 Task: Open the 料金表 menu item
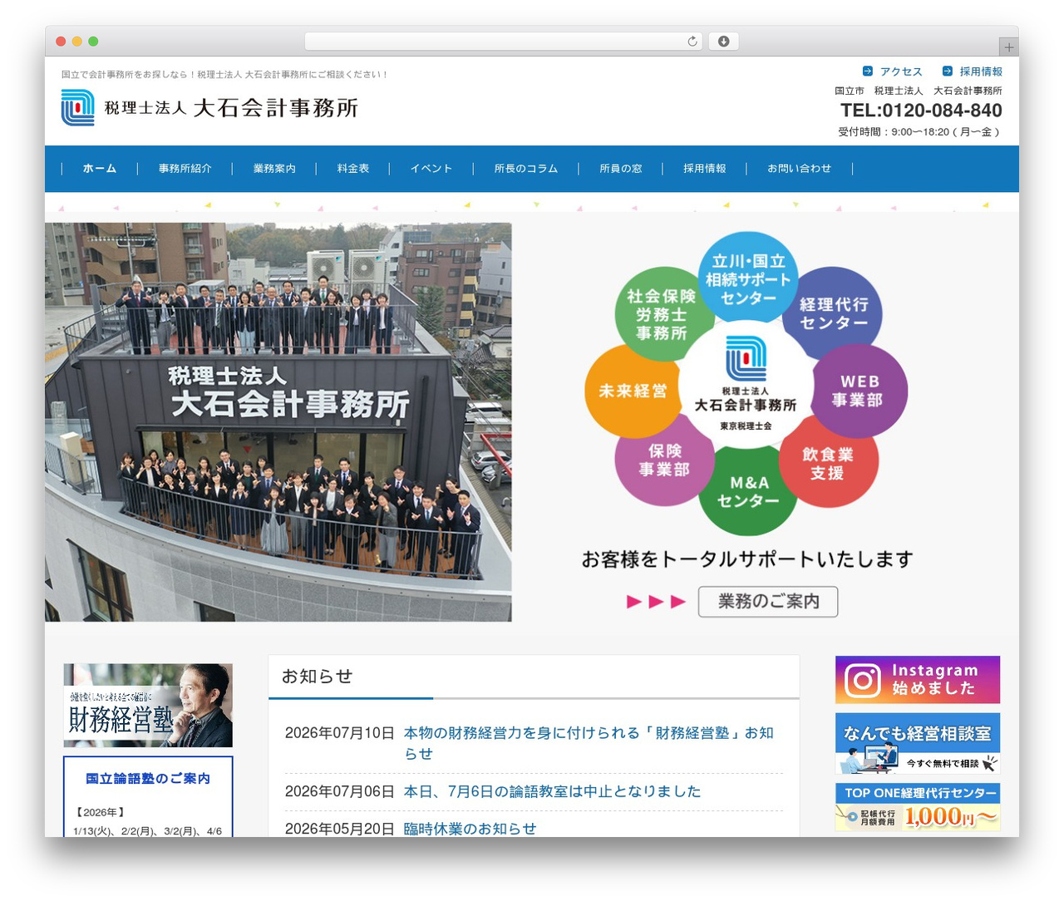[x=353, y=169]
